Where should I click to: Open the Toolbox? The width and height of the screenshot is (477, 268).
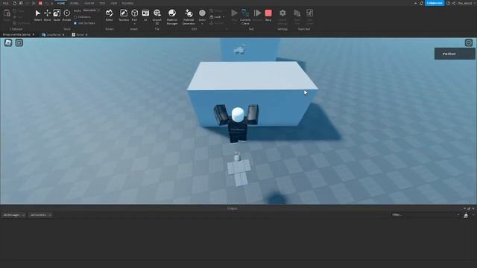(124, 15)
